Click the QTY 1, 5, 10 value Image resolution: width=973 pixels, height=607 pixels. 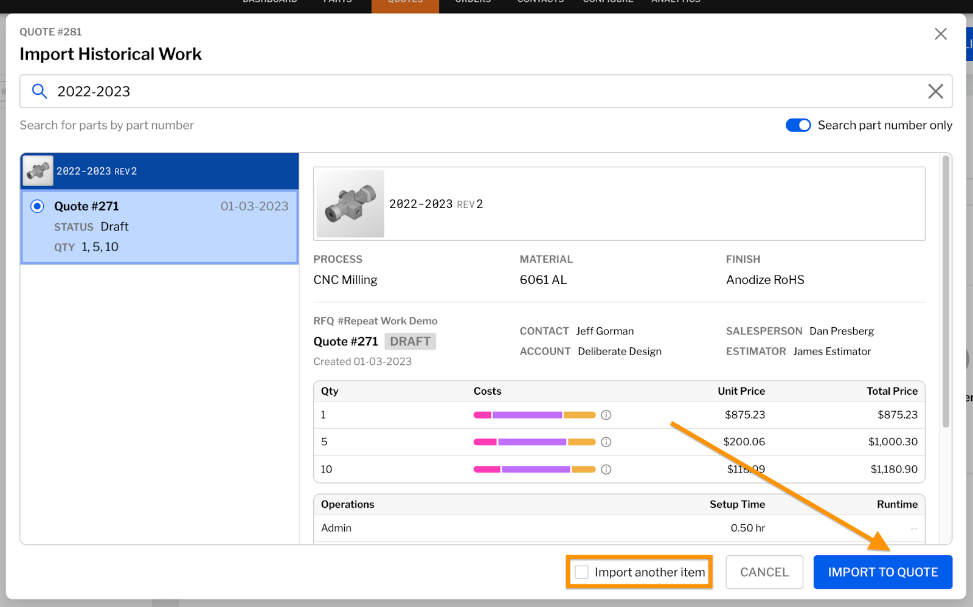[x=100, y=247]
